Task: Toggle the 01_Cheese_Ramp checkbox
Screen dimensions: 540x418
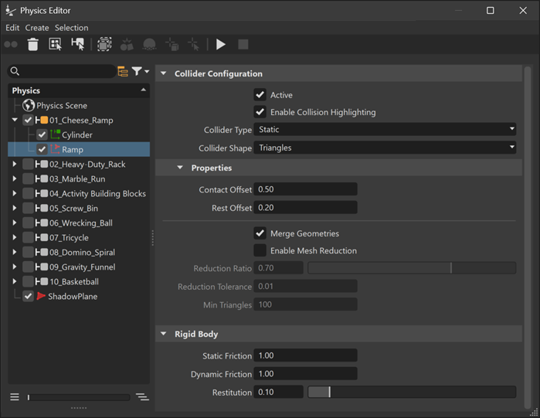Action: click(x=28, y=121)
